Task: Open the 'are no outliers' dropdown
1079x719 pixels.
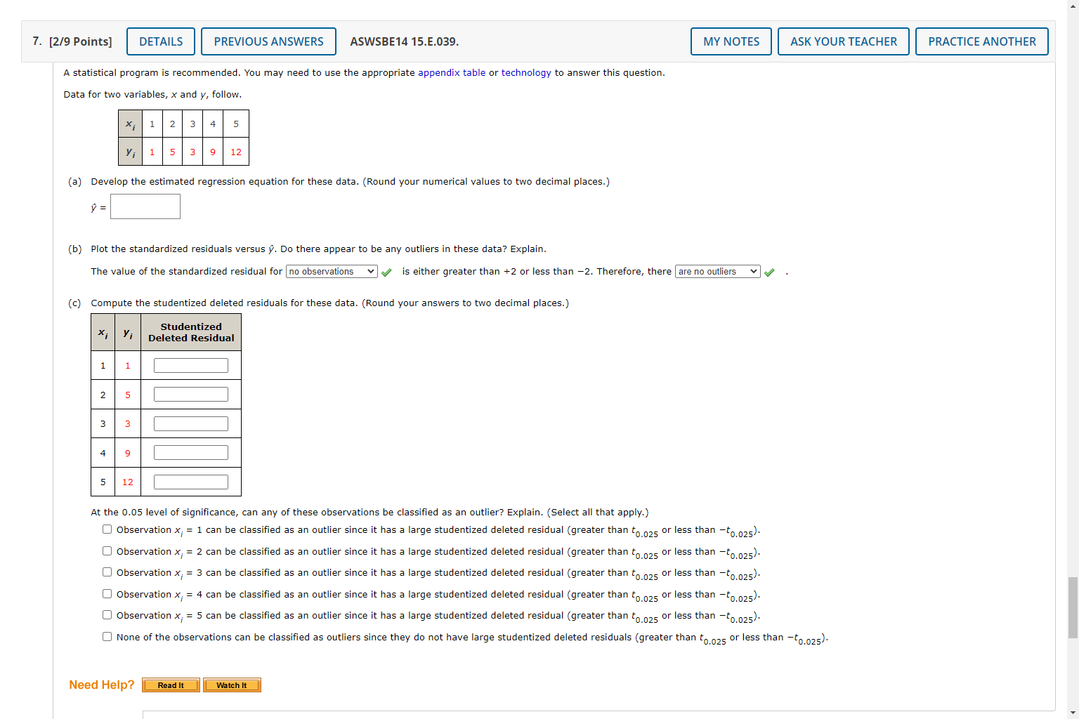Action: click(717, 271)
